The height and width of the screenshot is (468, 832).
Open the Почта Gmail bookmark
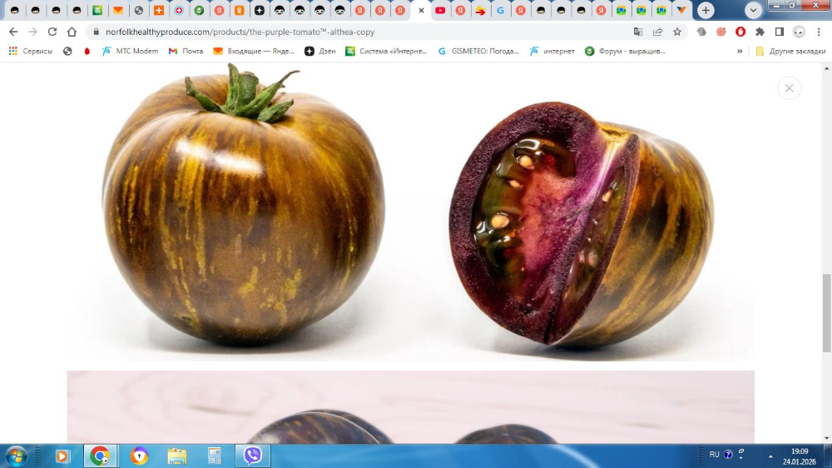click(x=186, y=51)
